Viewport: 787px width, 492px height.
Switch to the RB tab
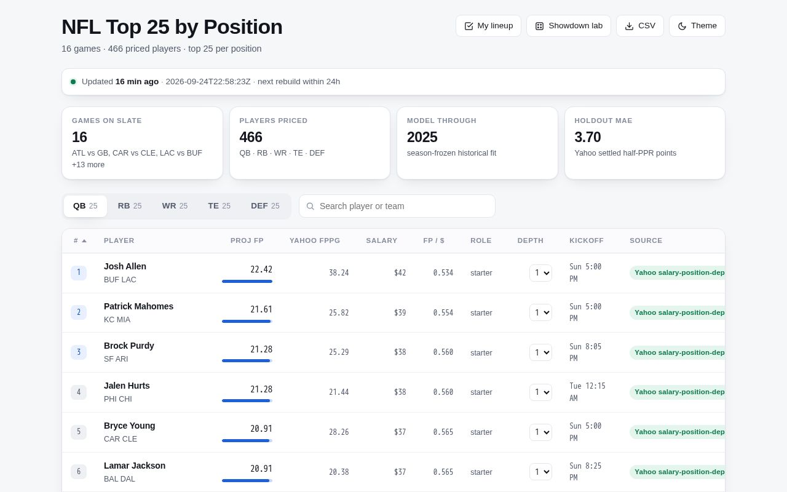pyautogui.click(x=130, y=206)
